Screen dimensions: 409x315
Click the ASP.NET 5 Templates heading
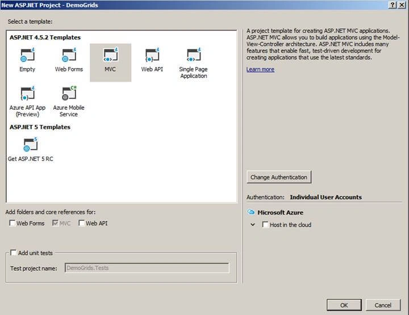[40, 127]
